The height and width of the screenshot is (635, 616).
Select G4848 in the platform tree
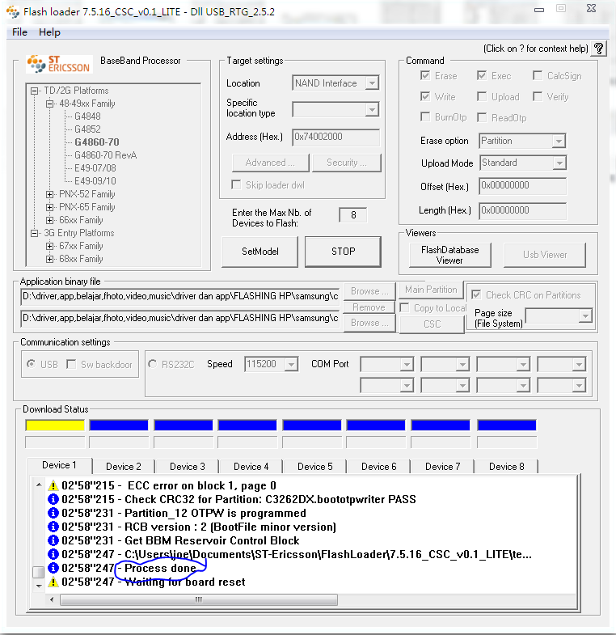coord(87,116)
